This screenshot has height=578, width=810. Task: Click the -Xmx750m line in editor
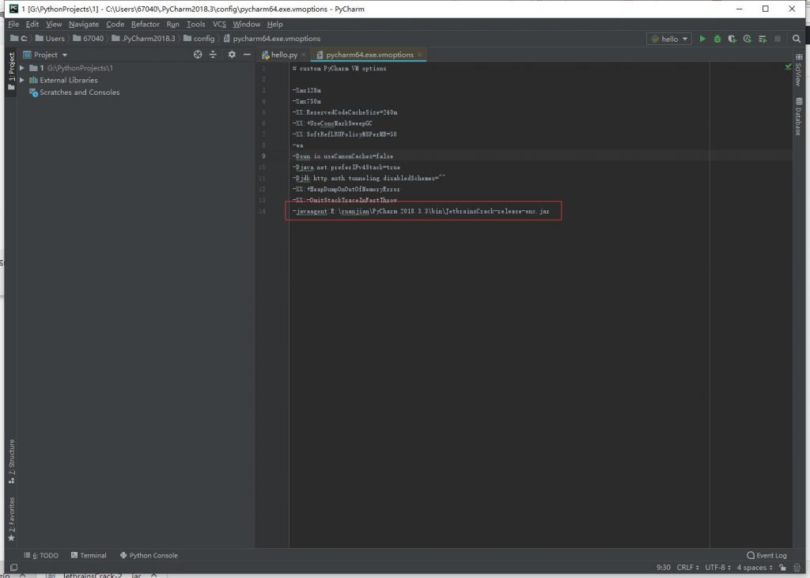pyautogui.click(x=306, y=101)
